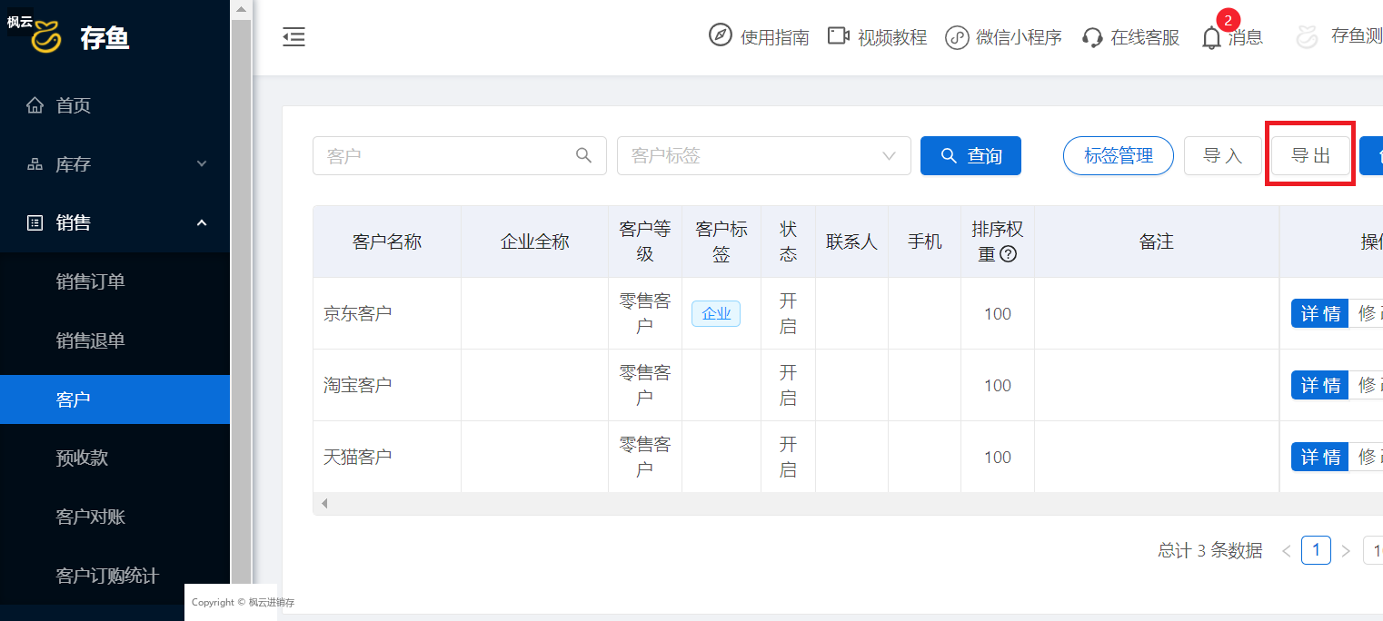Image resolution: width=1383 pixels, height=621 pixels.
Task: Select page 1 in pagination
Action: click(1316, 550)
